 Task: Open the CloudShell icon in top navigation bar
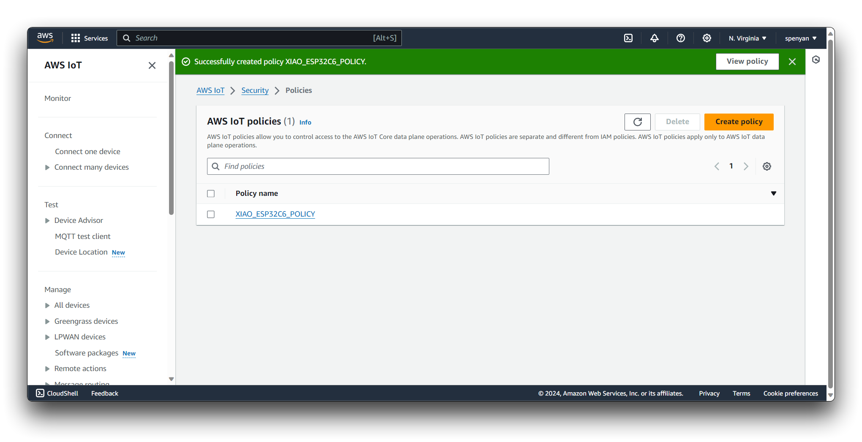pos(628,38)
